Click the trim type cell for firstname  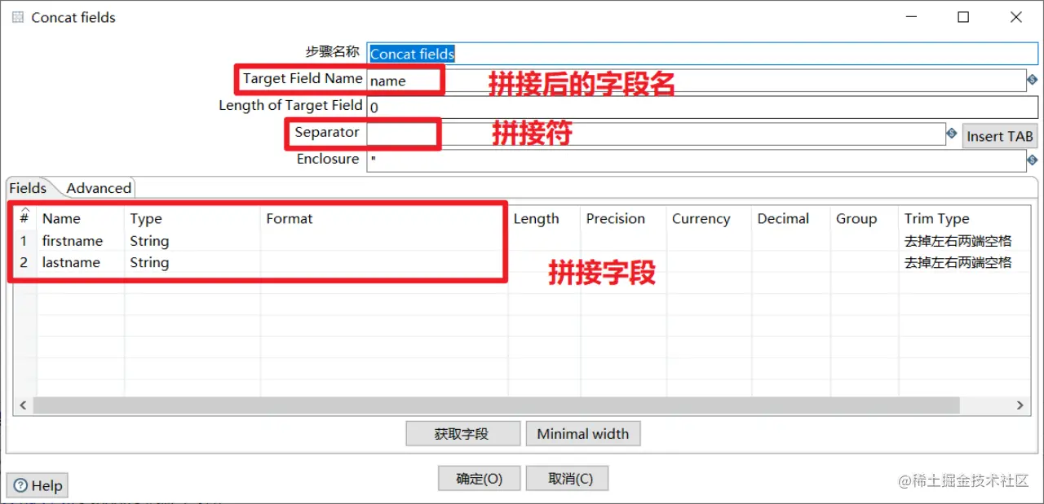(962, 241)
